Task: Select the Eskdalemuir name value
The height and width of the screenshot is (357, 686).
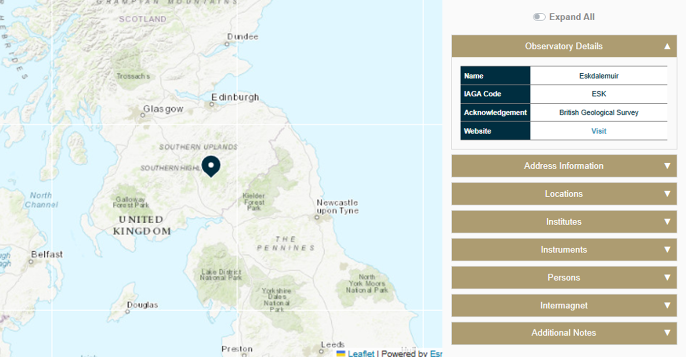Action: click(x=599, y=76)
